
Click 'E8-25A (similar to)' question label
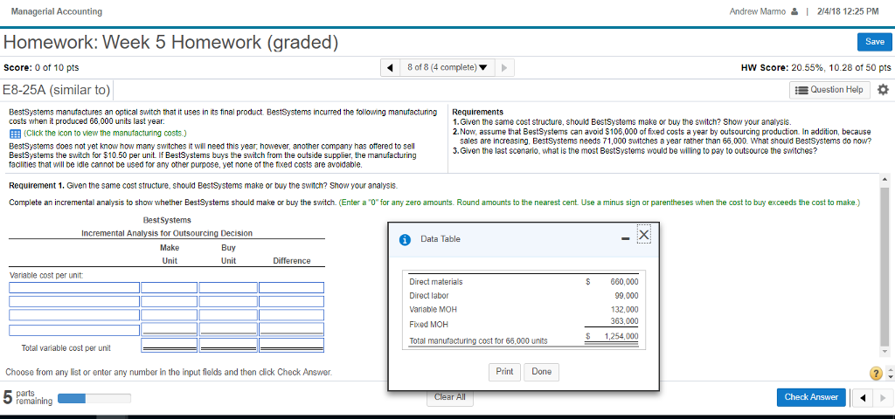tap(57, 90)
